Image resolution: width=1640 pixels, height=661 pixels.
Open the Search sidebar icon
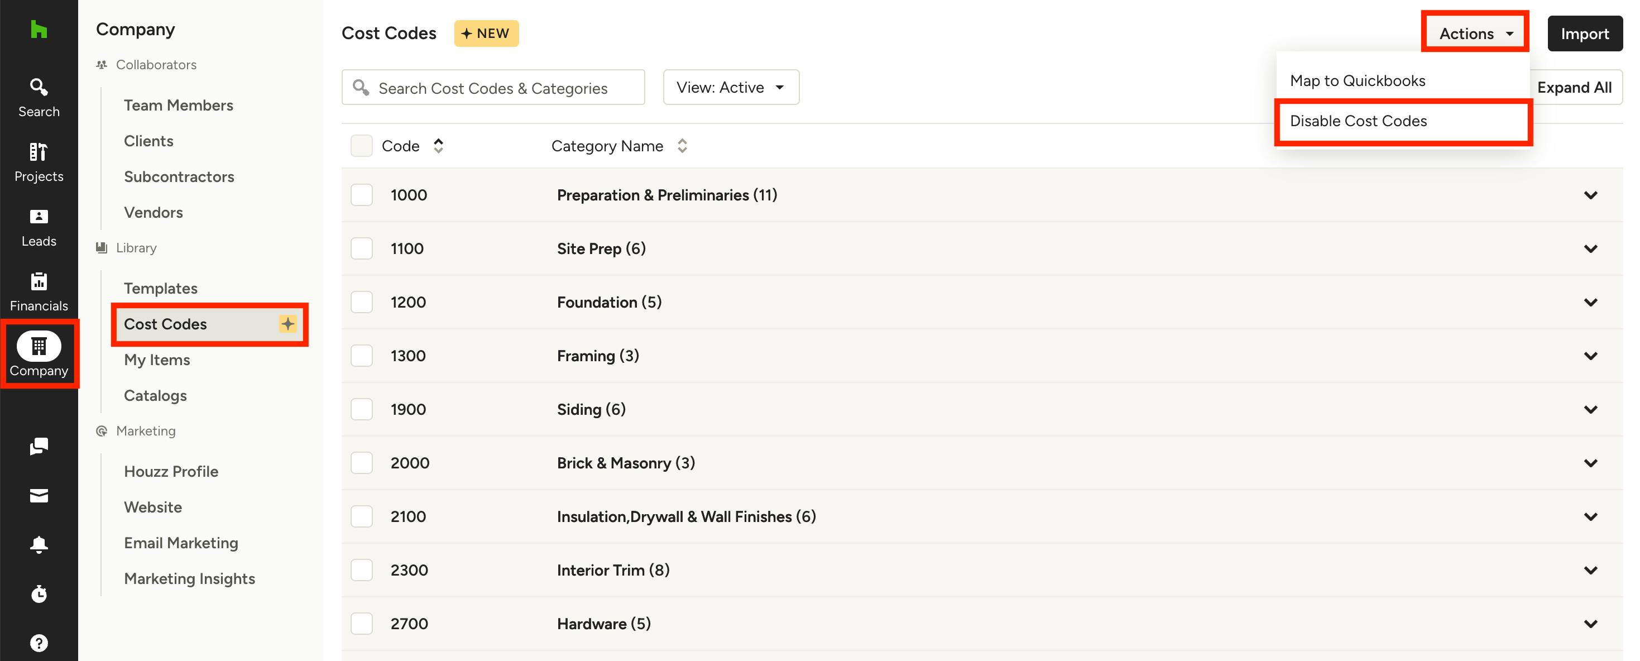(39, 98)
